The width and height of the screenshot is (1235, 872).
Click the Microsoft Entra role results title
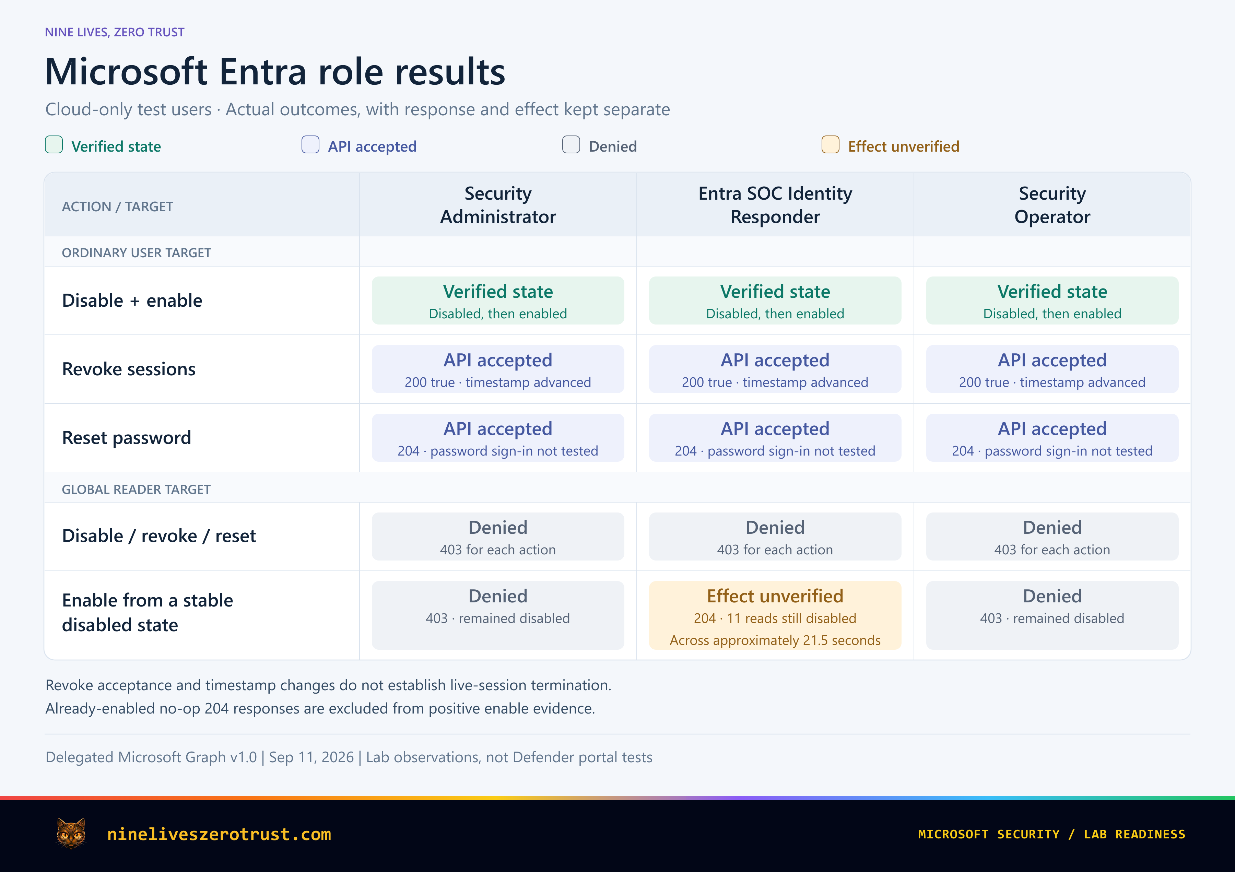pos(275,72)
